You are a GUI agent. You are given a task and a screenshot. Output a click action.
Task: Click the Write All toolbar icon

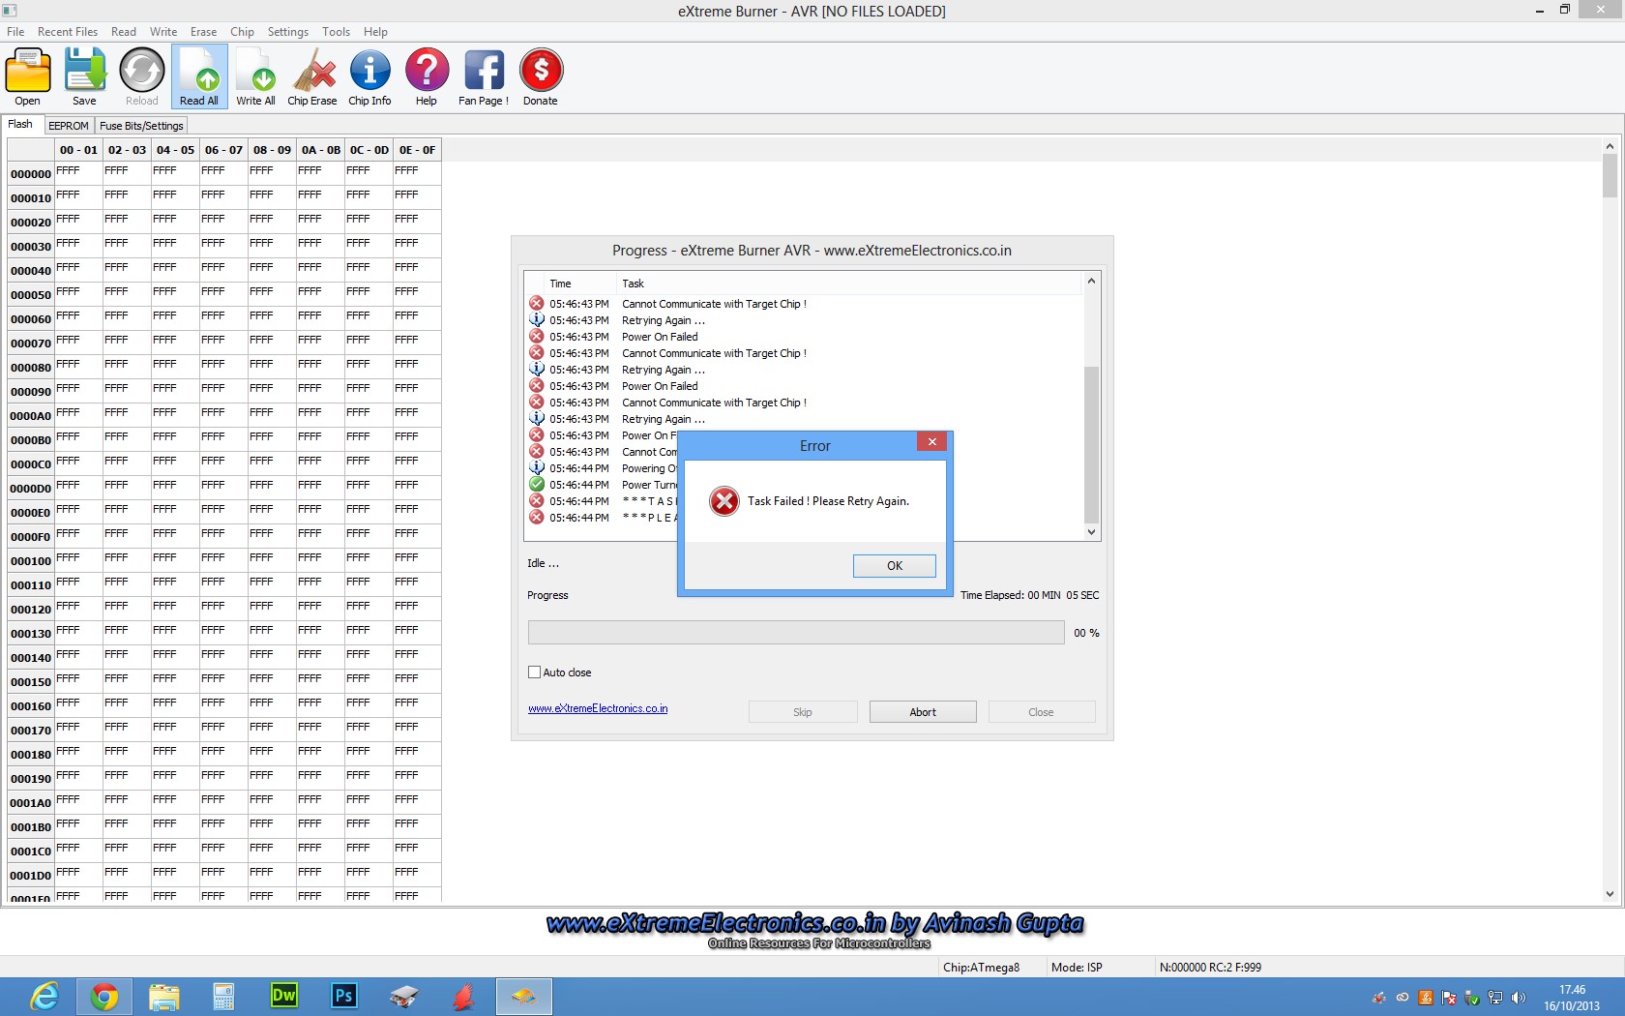click(x=256, y=76)
